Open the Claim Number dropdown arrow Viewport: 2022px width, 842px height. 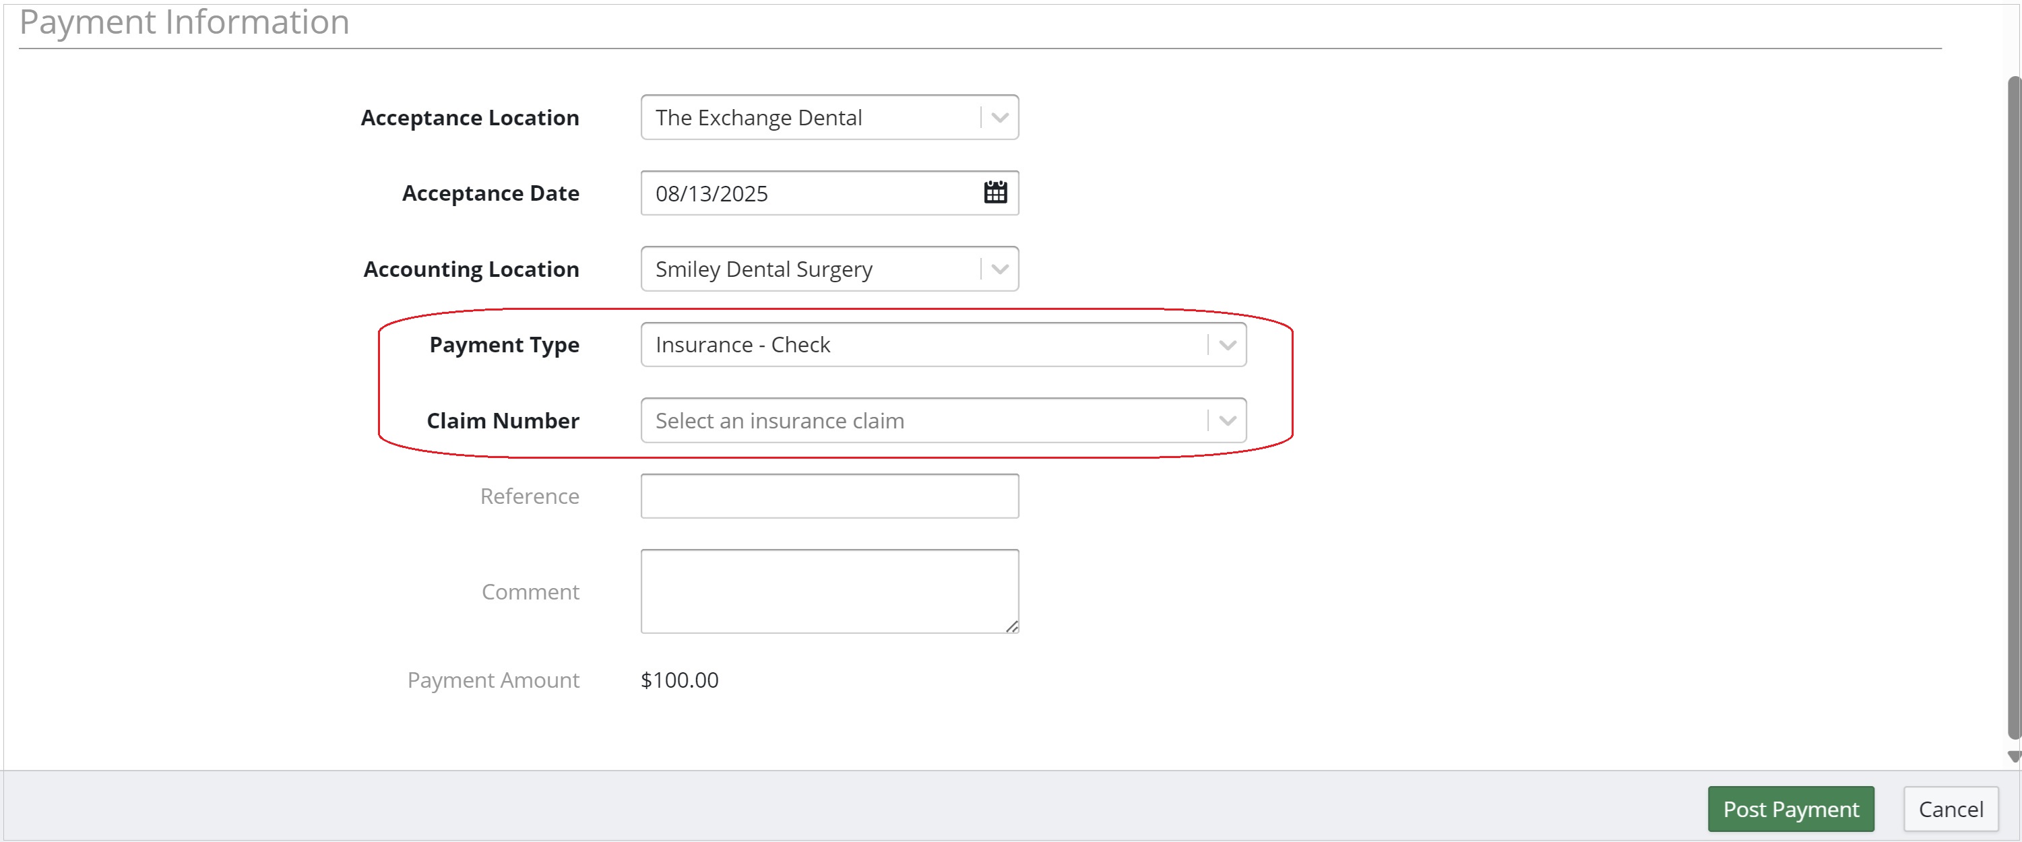tap(1227, 420)
